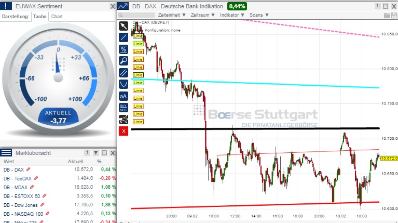The image size is (398, 223).
Task: Click the AKTUELL -3,77 gauge readout
Action: (x=59, y=117)
